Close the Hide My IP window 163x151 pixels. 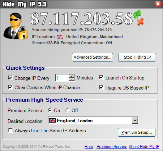point(158,4)
